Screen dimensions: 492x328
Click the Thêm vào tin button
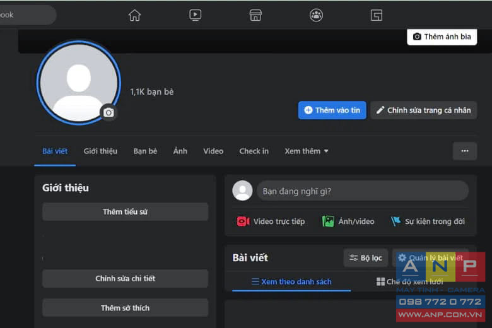(x=332, y=110)
